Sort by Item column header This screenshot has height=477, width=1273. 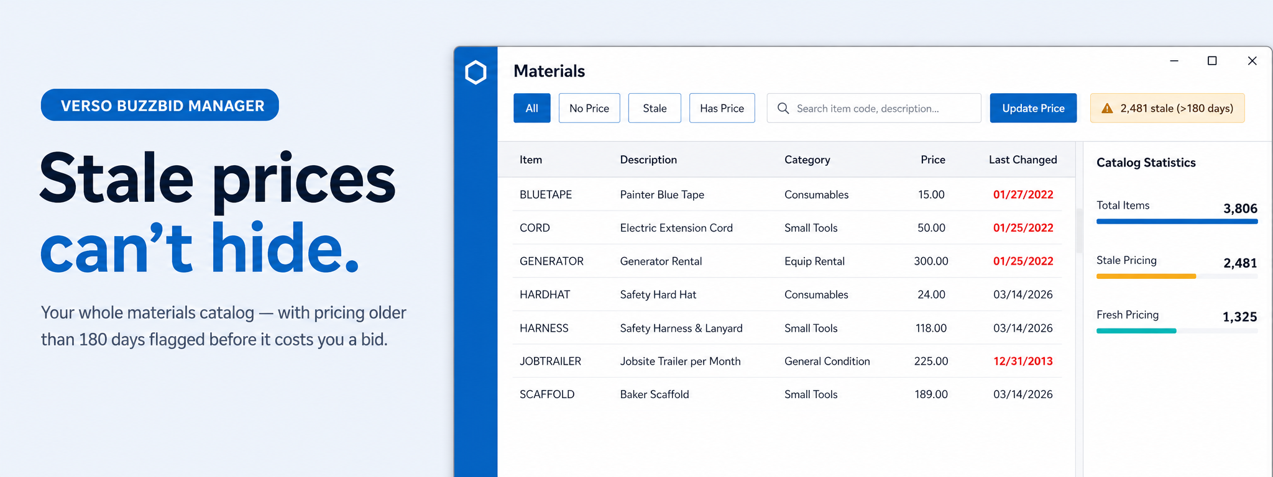tap(531, 160)
